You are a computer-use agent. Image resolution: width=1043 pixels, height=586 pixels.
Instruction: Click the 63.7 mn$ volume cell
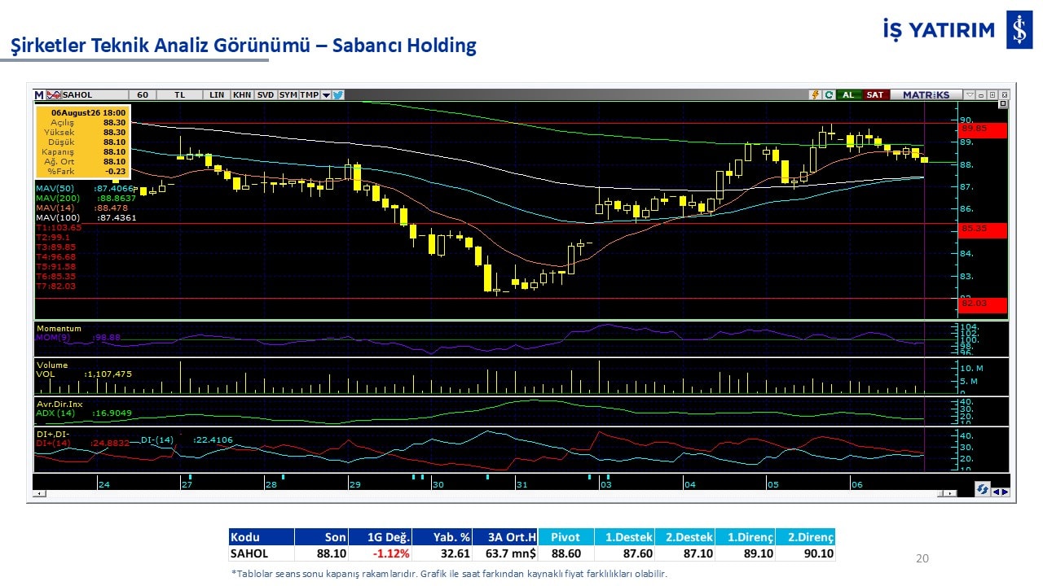click(505, 553)
